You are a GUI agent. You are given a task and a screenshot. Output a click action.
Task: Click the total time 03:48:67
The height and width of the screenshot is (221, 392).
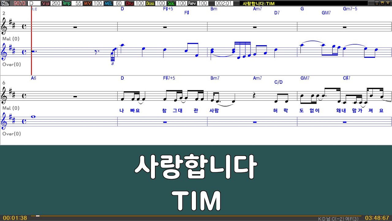coord(377,218)
